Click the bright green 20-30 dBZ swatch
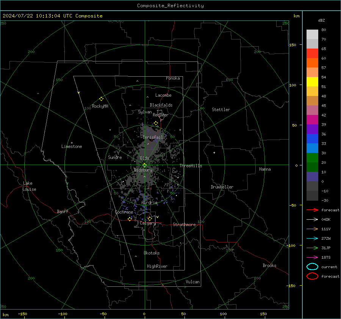The image size is (341, 319). click(312, 158)
